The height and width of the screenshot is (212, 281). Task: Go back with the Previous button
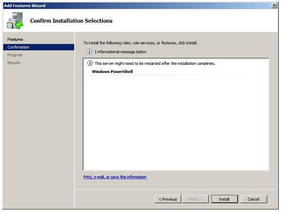(168, 199)
